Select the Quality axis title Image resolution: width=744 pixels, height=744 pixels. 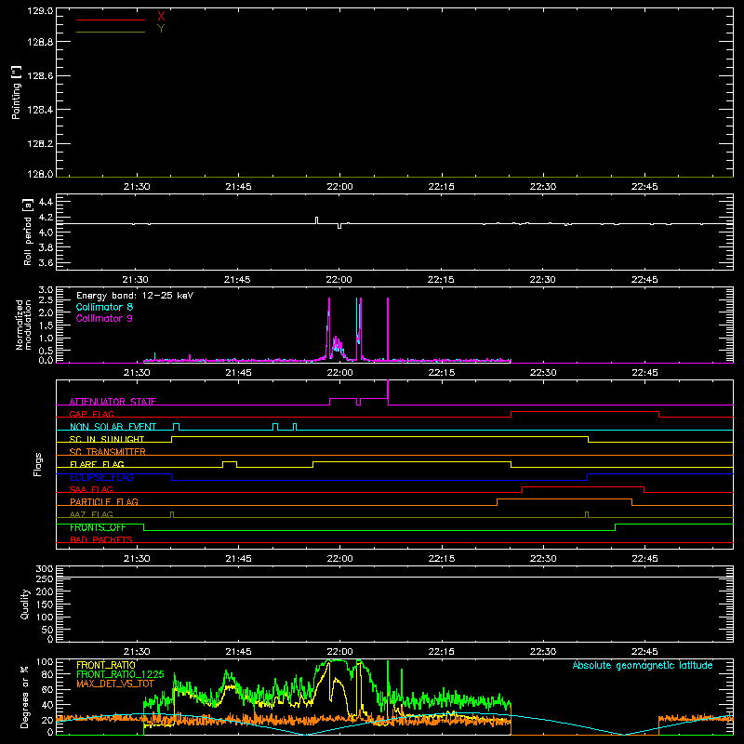[x=25, y=604]
